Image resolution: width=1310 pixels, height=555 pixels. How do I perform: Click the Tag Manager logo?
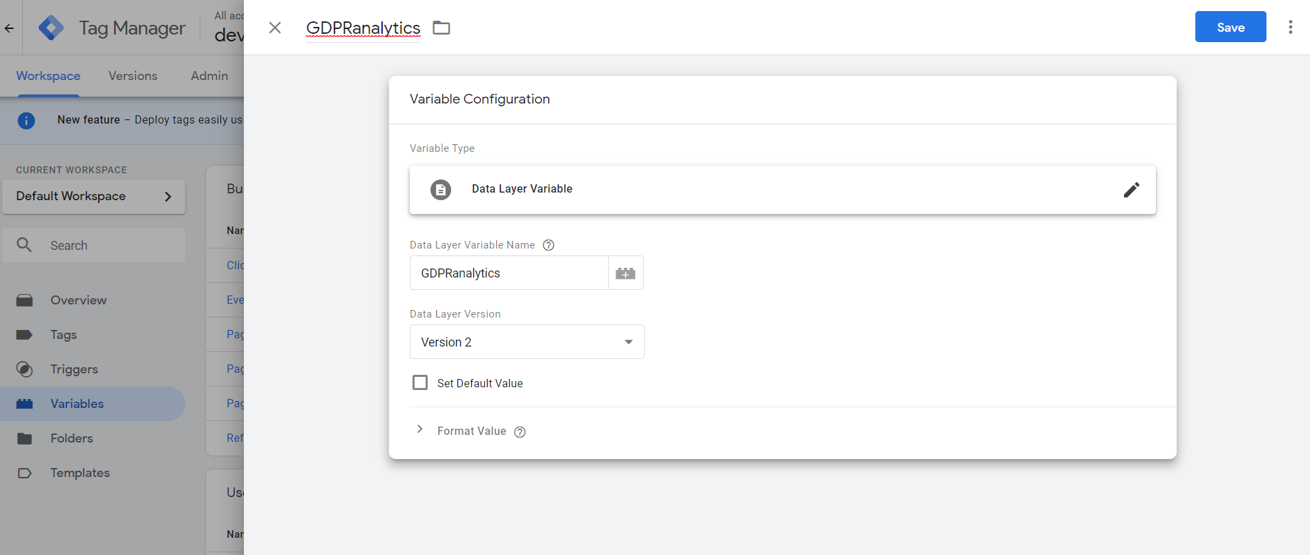(51, 28)
